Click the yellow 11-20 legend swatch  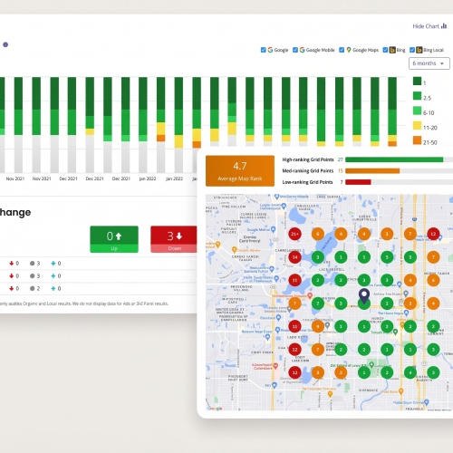[x=417, y=126]
